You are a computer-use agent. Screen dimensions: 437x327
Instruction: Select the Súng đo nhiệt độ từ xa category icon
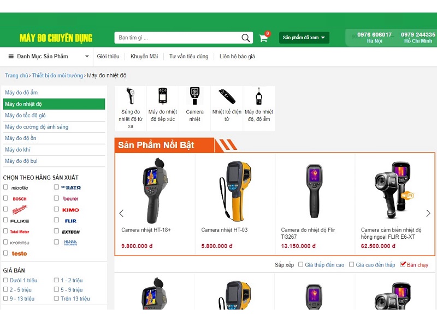[130, 96]
